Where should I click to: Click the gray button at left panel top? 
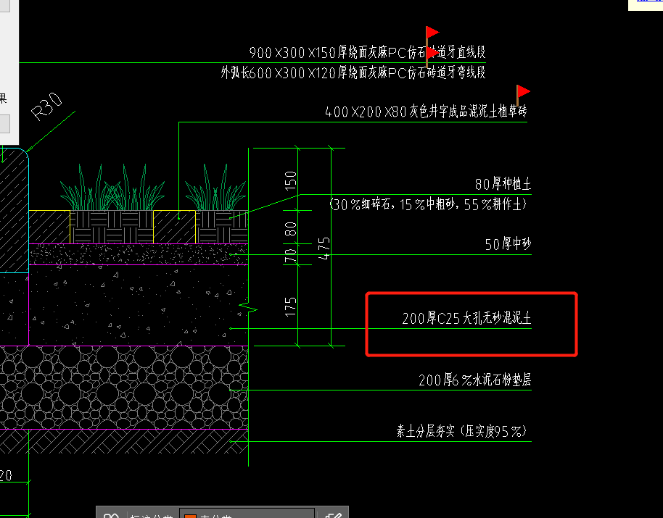[4, 6]
